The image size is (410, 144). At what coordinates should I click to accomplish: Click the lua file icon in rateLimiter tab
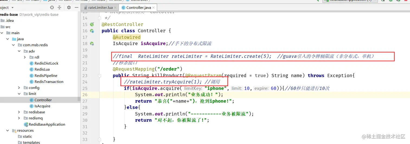[86, 8]
